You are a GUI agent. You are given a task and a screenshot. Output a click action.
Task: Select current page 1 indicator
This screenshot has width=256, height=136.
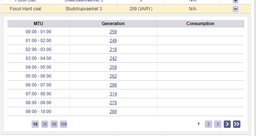pos(198,124)
